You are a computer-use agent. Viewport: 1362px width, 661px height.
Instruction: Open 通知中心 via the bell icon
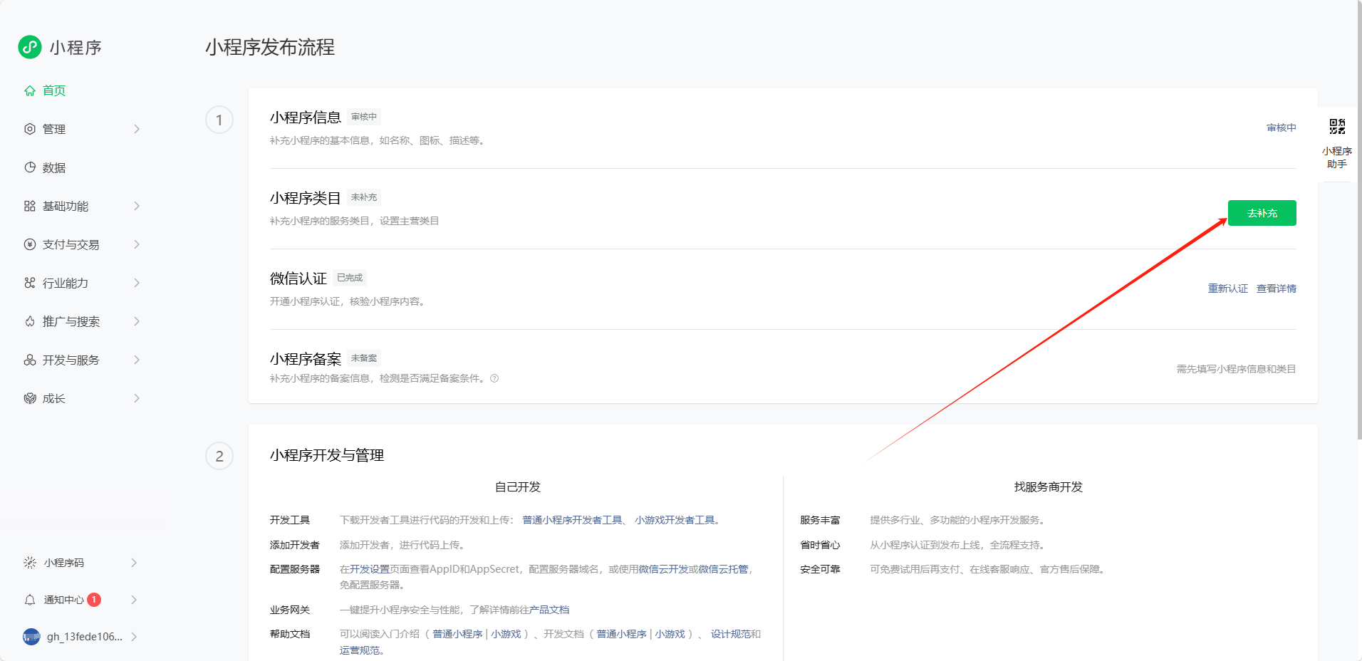click(x=30, y=600)
